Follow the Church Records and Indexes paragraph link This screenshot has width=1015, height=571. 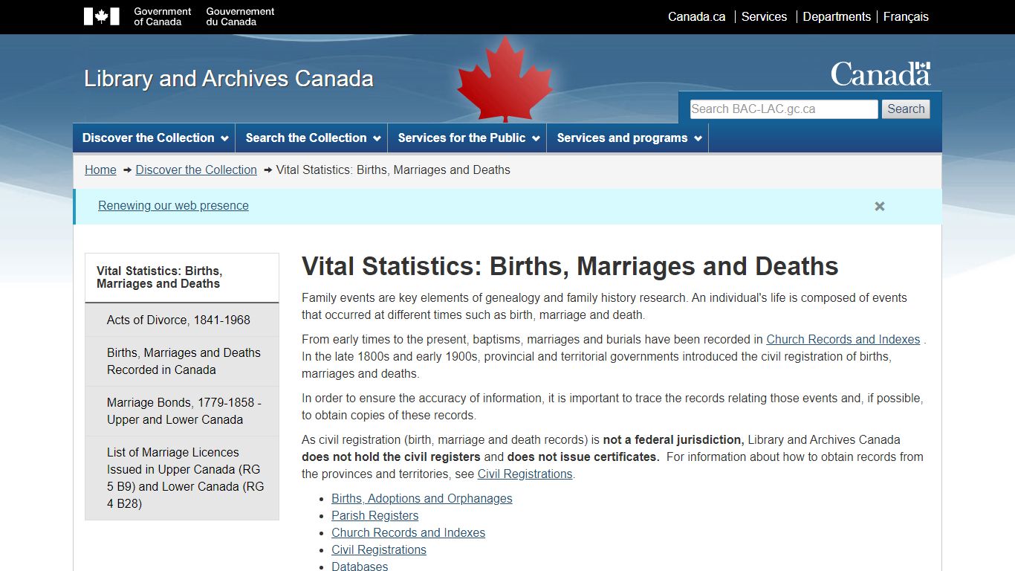coord(843,339)
